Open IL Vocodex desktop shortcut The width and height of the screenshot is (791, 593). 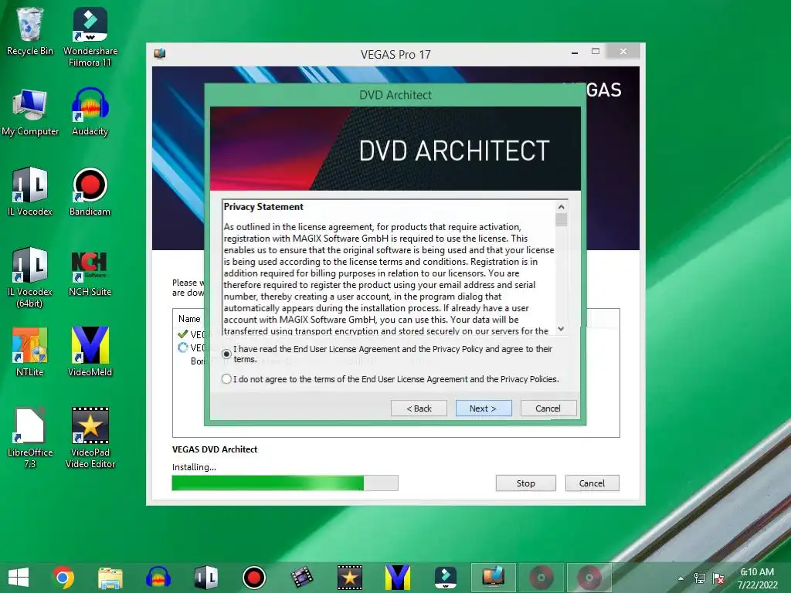click(30, 191)
